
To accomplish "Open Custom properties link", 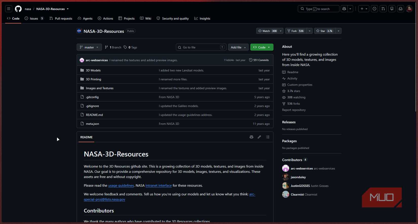I will [297, 85].
